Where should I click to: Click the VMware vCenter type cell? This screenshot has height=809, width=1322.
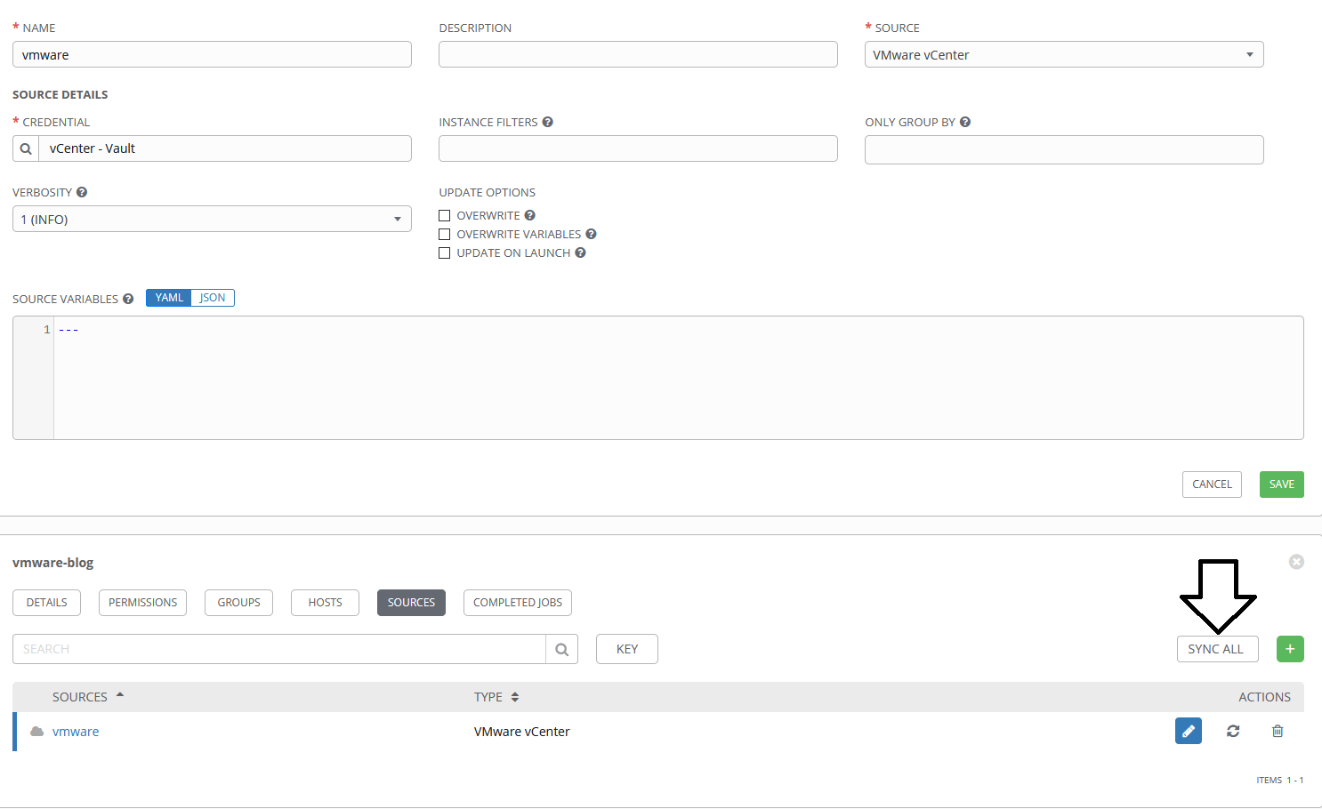[x=521, y=732]
